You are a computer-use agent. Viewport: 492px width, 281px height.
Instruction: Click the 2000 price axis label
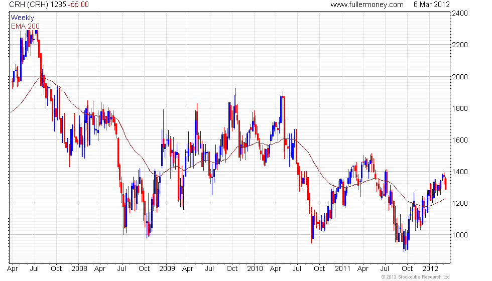click(460, 77)
